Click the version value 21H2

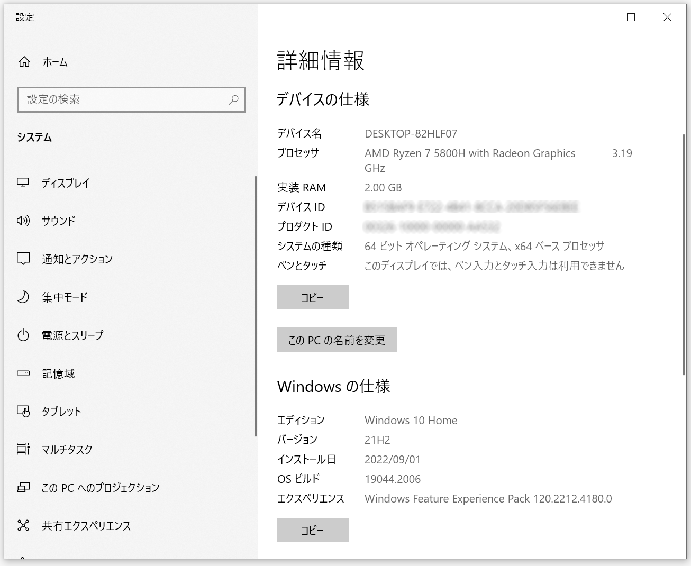(x=377, y=440)
